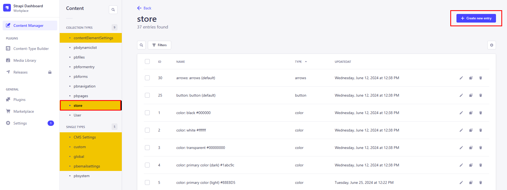Select checkbox for color: black #000000
Image resolution: width=507 pixels, height=190 pixels.
[147, 113]
